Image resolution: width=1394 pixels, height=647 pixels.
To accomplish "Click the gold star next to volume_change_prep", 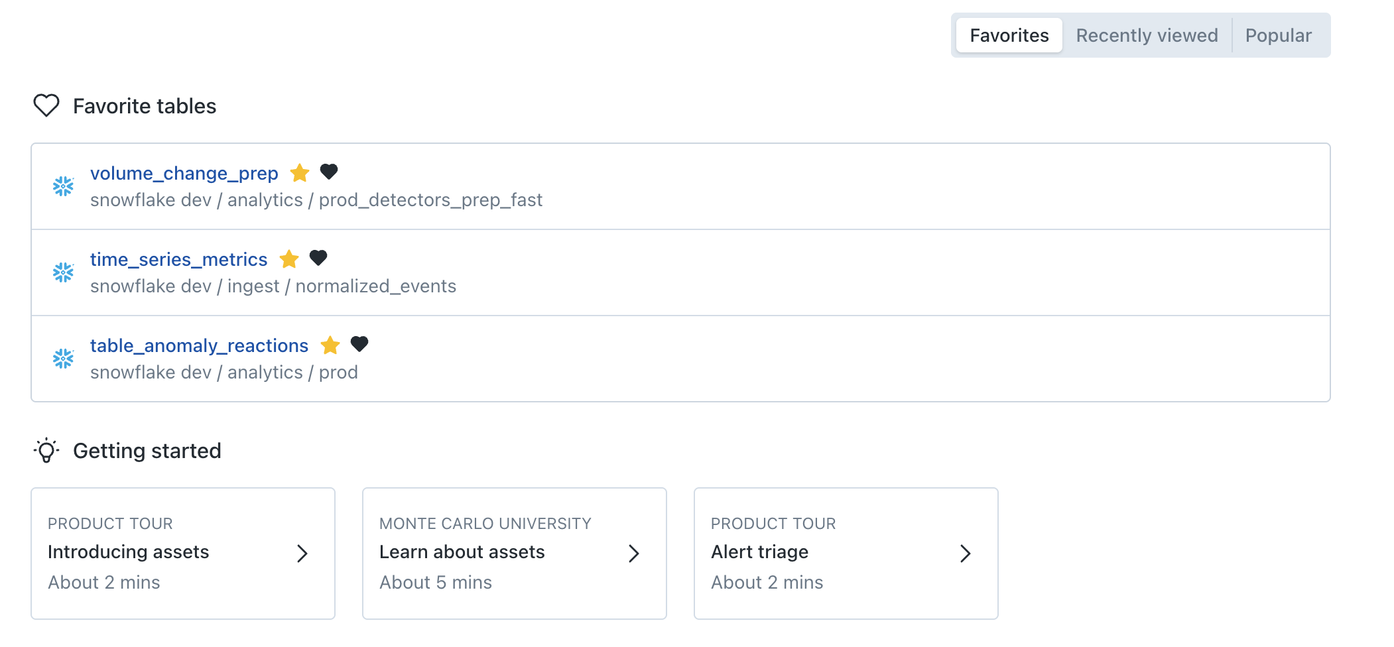I will [x=300, y=173].
